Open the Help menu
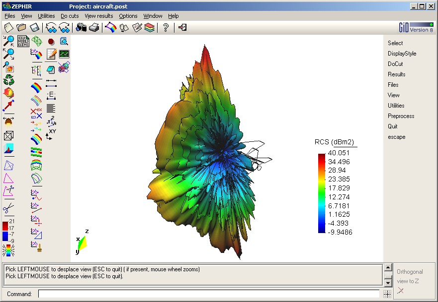438x302 pixels. pos(174,16)
